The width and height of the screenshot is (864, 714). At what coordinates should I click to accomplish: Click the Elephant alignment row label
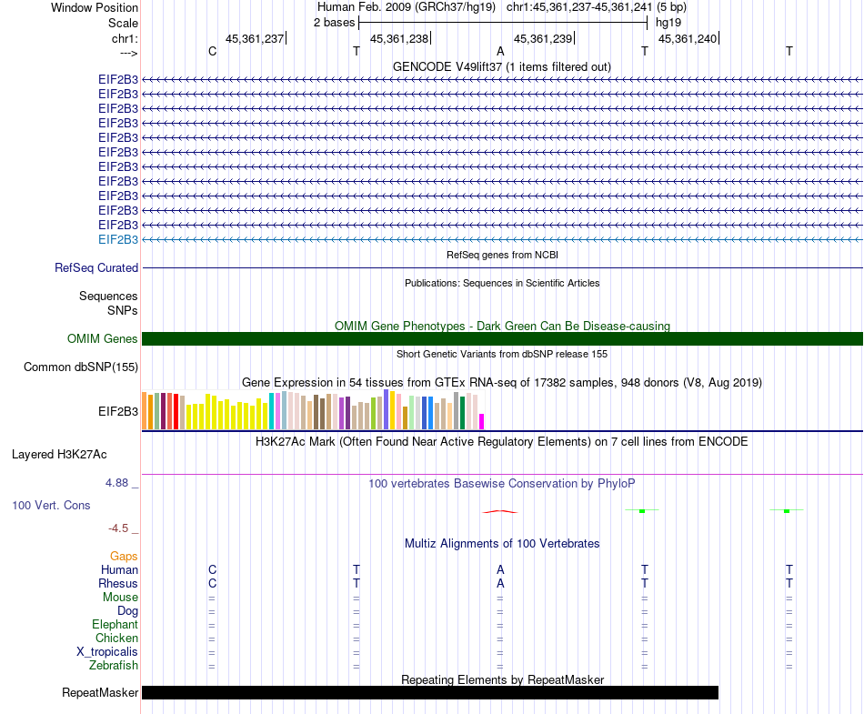click(115, 624)
